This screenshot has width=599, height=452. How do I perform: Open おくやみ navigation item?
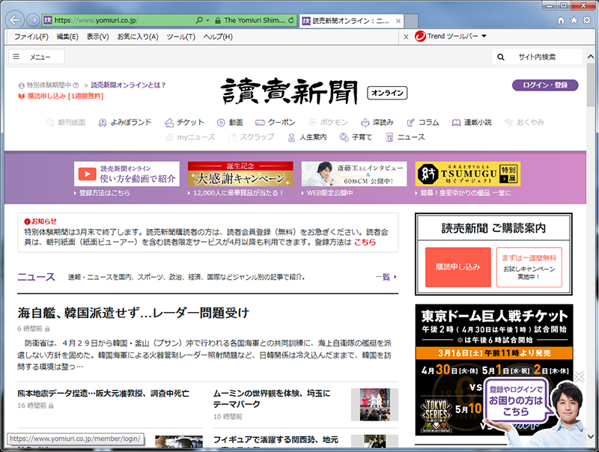524,122
